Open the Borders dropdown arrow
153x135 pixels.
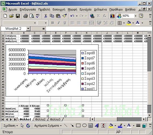point(124,23)
